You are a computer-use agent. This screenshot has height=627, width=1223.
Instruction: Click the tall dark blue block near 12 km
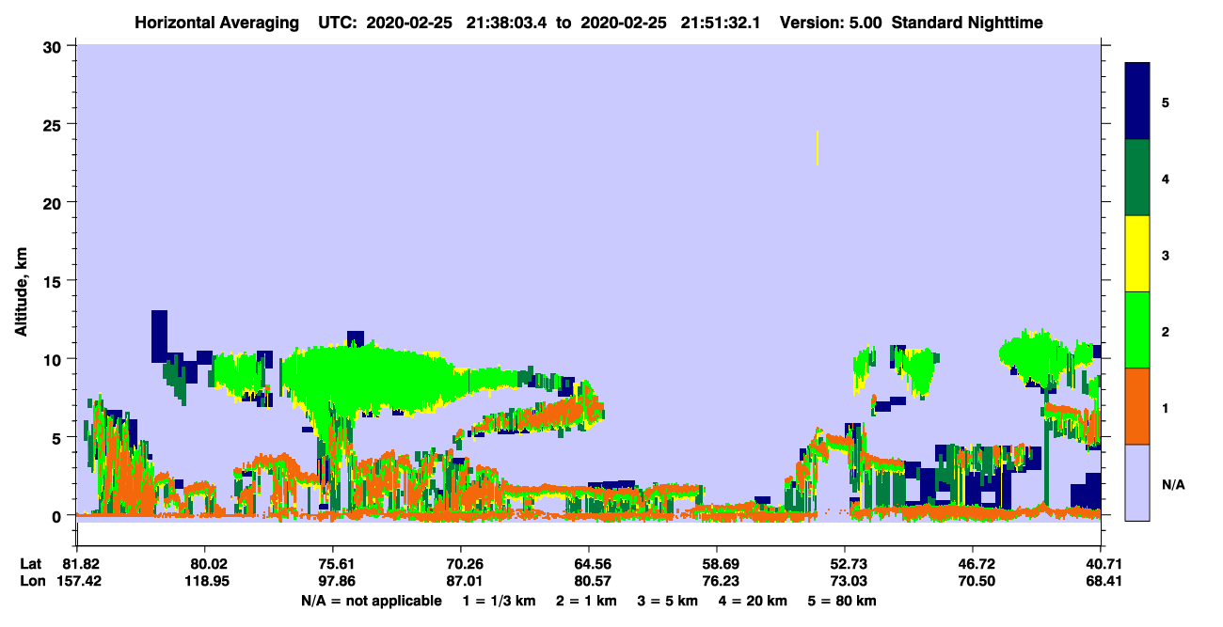click(x=159, y=337)
